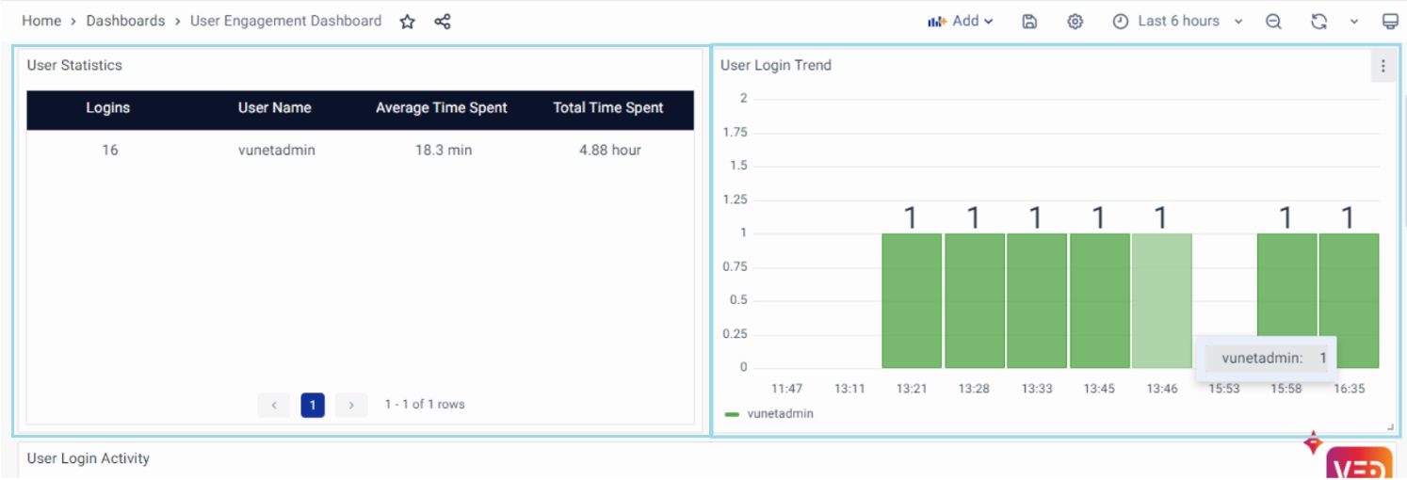Go to next page of table
Screen dimensions: 1407x480
[351, 405]
